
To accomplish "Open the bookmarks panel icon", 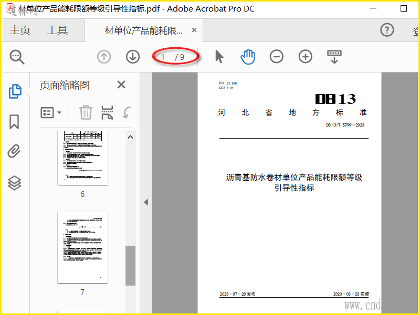I will pyautogui.click(x=14, y=122).
